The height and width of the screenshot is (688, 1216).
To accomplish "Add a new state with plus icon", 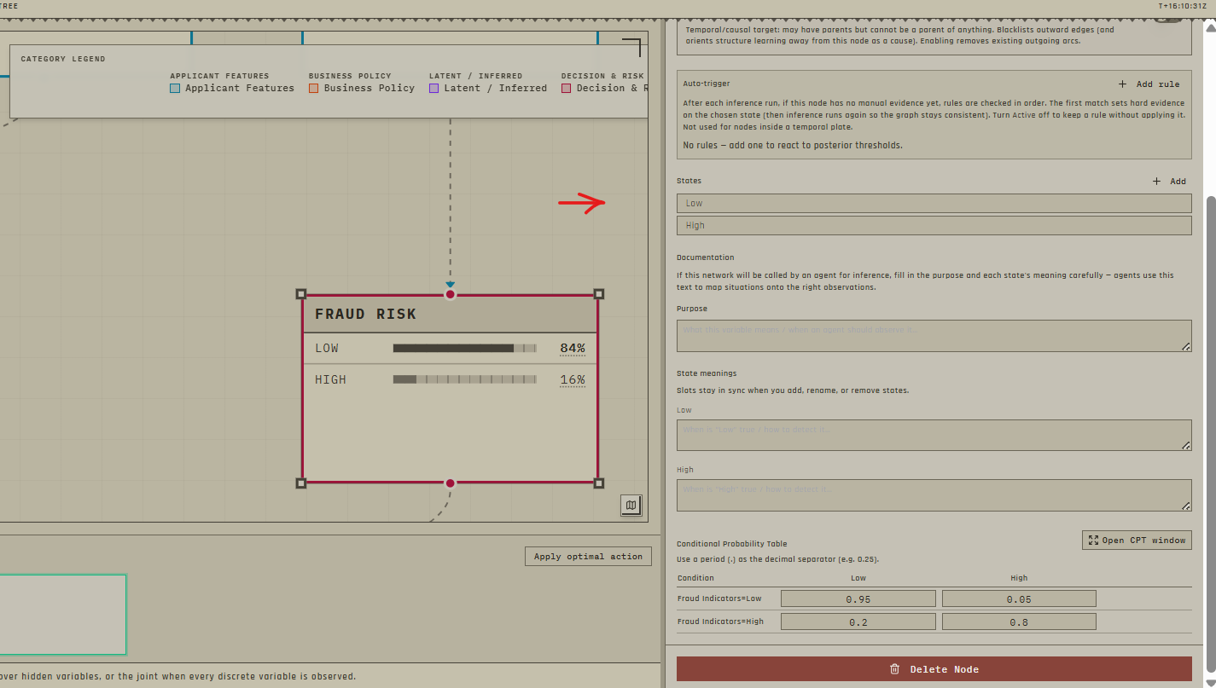I will (x=1157, y=181).
